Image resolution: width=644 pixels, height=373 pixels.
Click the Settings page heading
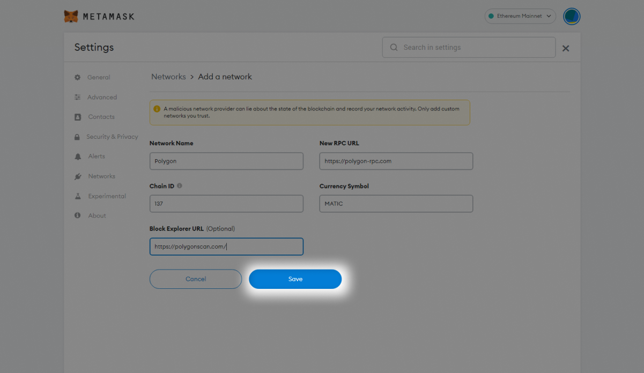pos(94,47)
